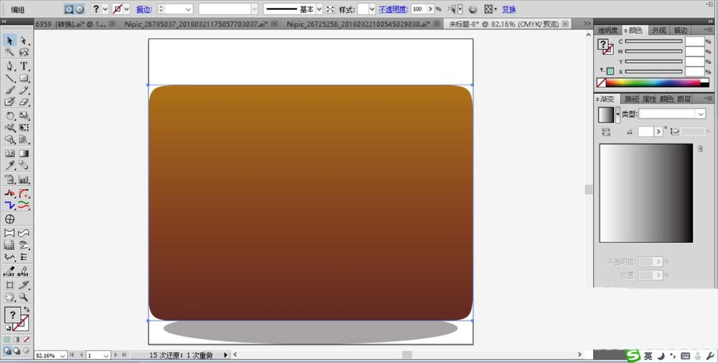Screen dimensions: 718x363
Task: Switch to the 描边 panel tab
Action: 680,30
